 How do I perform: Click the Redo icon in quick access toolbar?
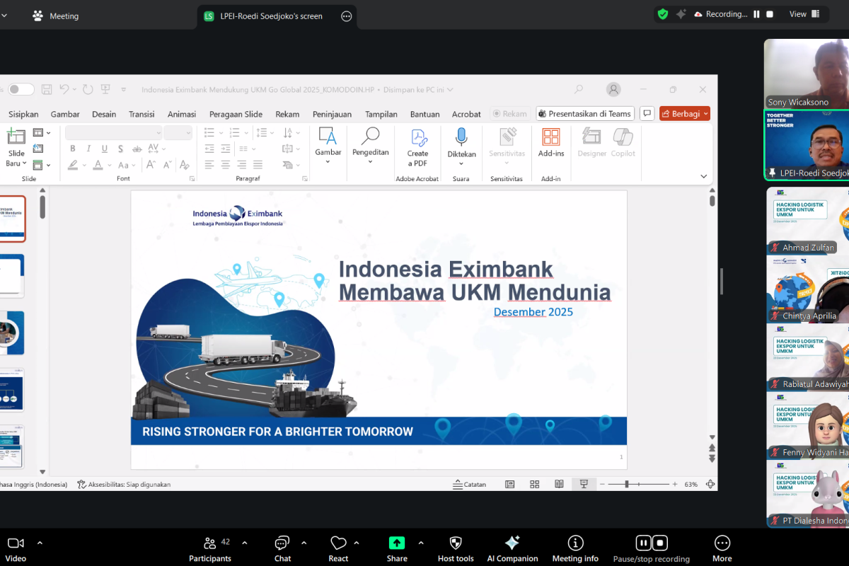88,89
